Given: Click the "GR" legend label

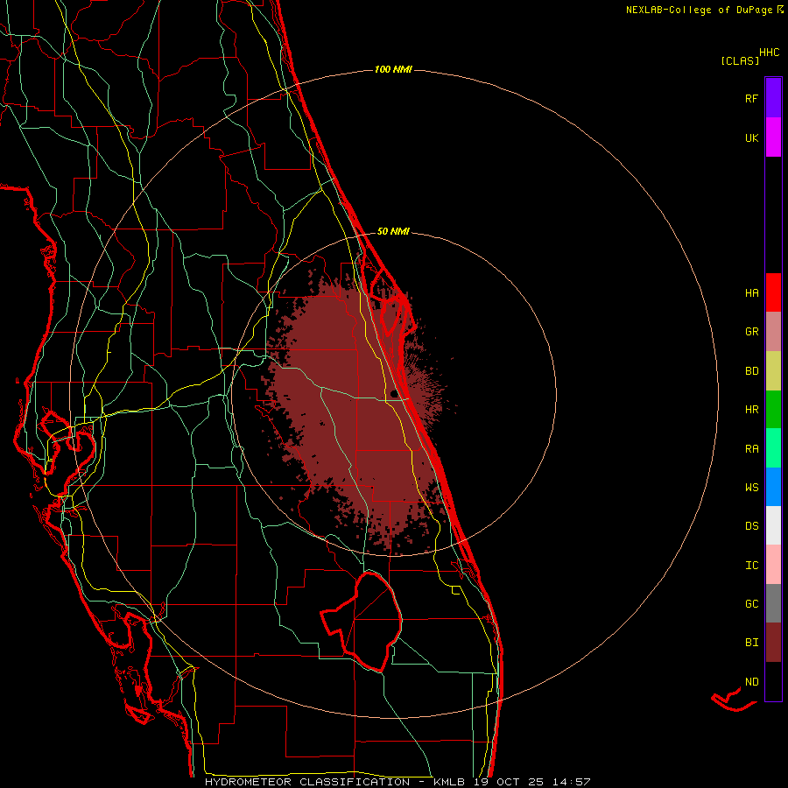Looking at the screenshot, I should point(751,332).
